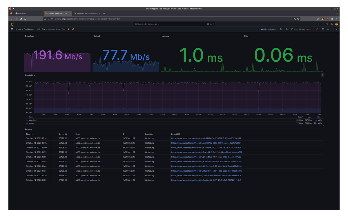Expand the Hinzufügen dropdown
348x220 pixels.
(x=269, y=29)
